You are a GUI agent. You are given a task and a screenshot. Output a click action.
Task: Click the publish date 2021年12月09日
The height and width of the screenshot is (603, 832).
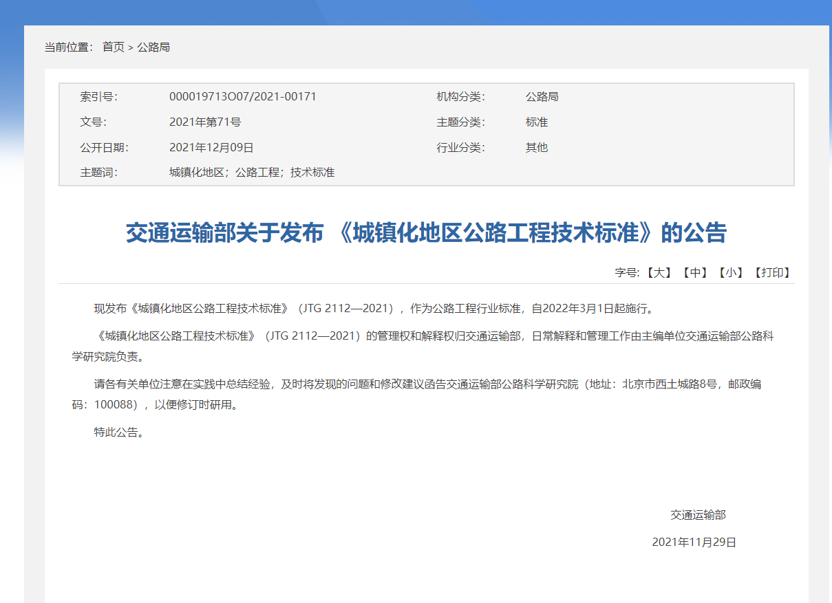(x=211, y=147)
